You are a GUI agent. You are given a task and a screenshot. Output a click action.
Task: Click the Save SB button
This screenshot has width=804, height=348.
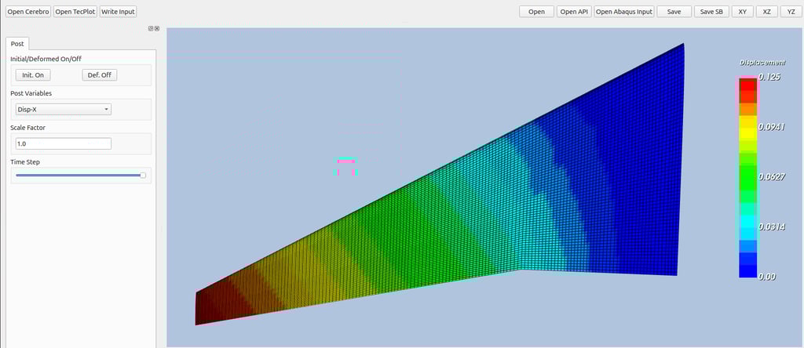pyautogui.click(x=711, y=12)
